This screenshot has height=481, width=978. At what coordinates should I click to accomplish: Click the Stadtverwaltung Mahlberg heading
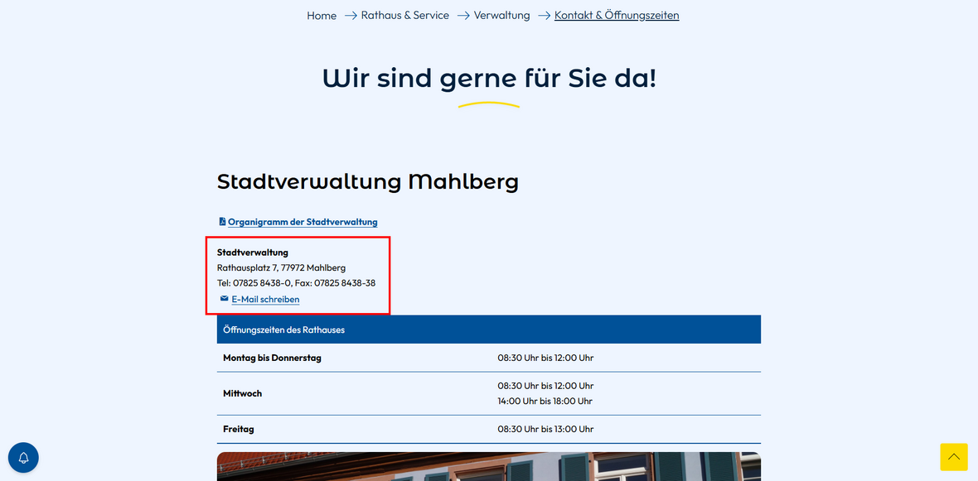pyautogui.click(x=367, y=181)
